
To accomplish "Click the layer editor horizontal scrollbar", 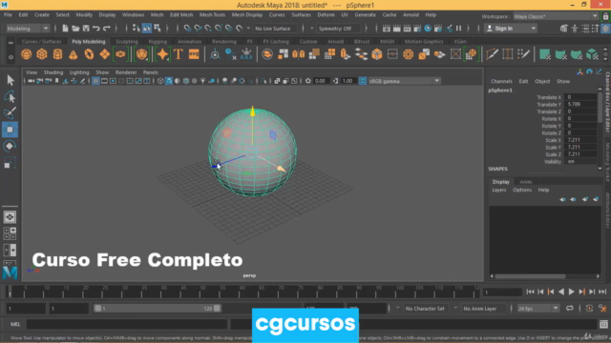I will [x=530, y=276].
